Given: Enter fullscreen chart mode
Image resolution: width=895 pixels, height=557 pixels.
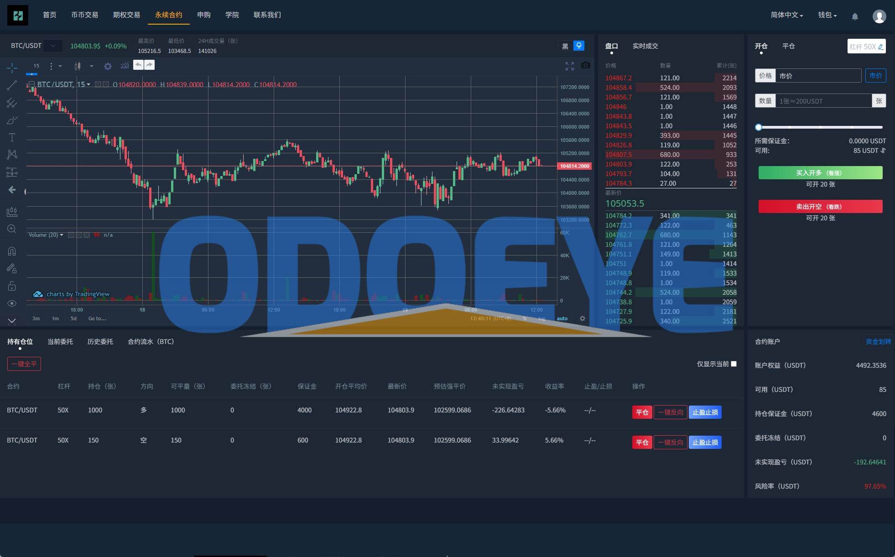Looking at the screenshot, I should [x=569, y=66].
